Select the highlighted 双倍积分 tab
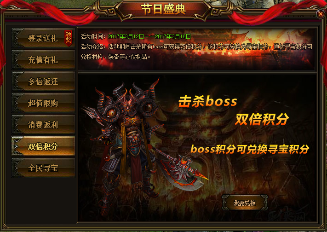The width and height of the screenshot is (327, 232). (43, 146)
